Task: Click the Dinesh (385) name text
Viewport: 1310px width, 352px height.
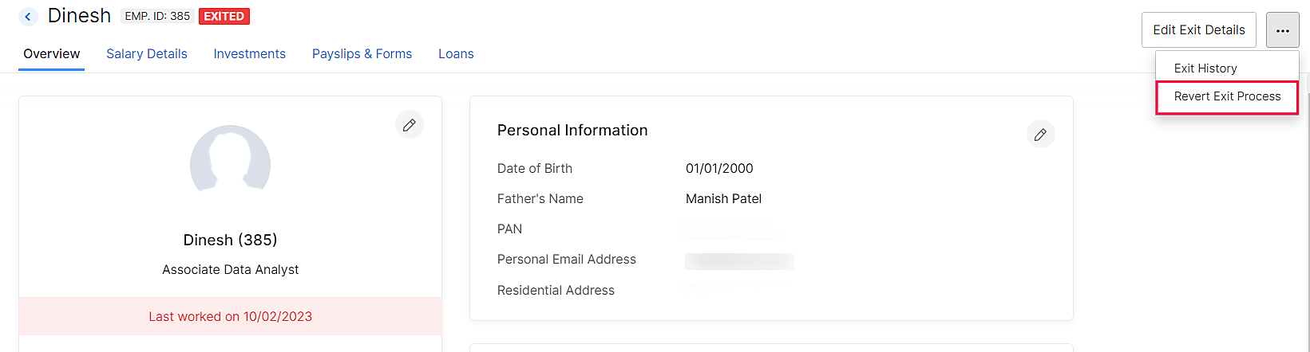Action: click(230, 240)
